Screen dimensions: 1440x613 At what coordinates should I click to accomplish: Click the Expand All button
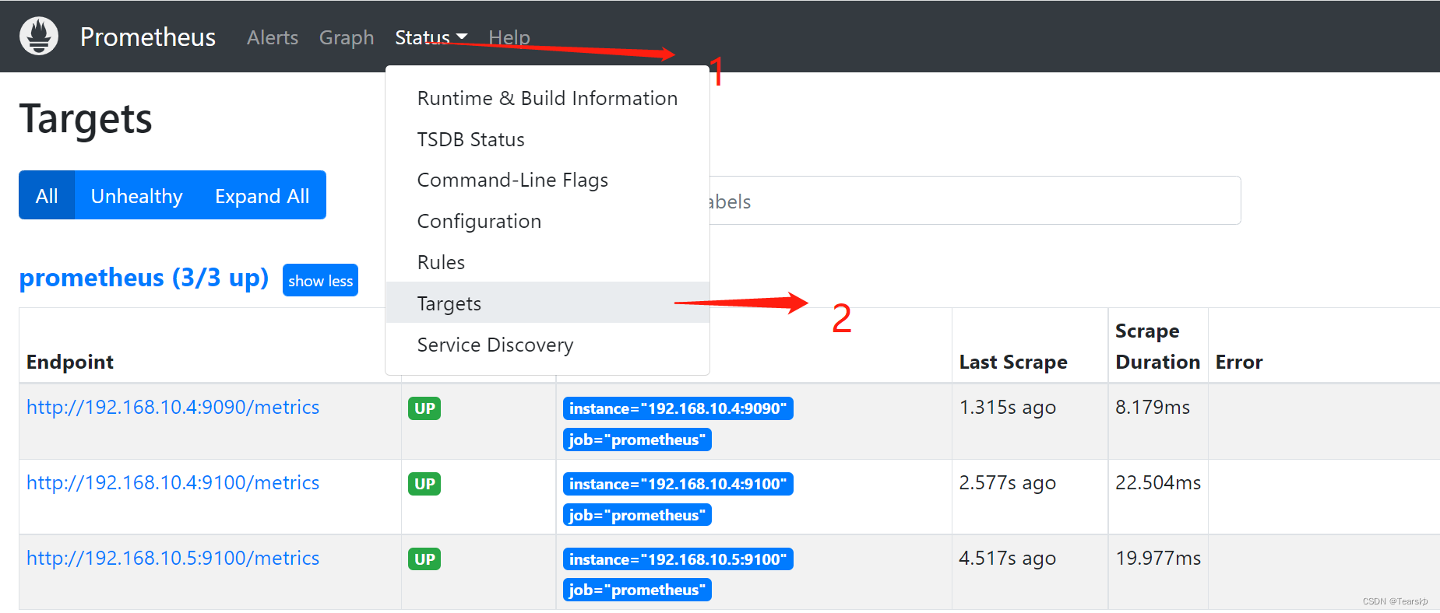262,195
